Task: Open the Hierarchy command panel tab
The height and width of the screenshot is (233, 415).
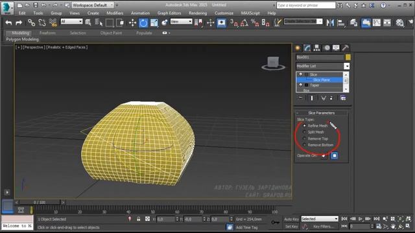Action: click(x=316, y=48)
